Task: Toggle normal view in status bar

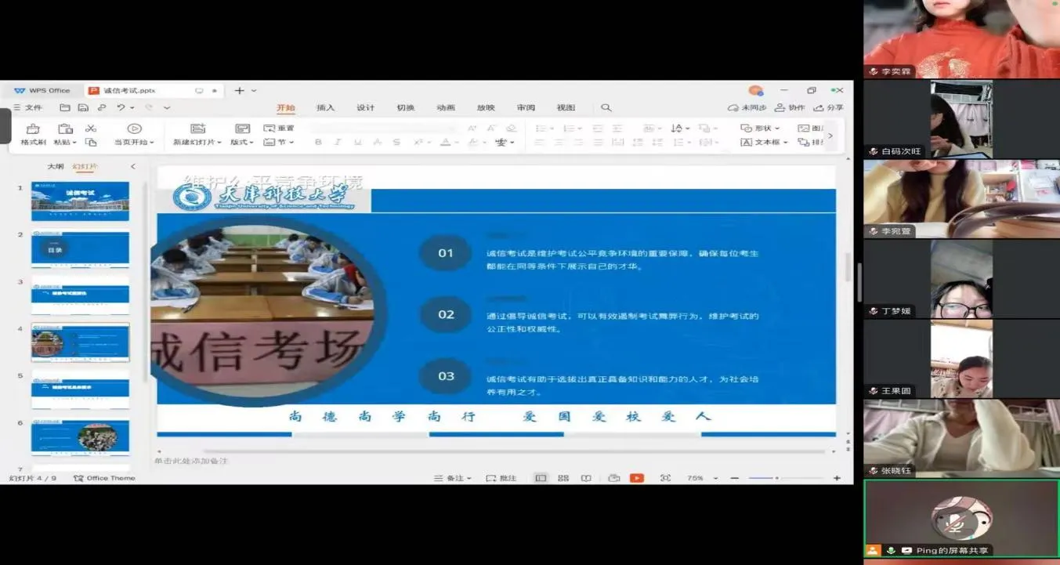Action: click(x=541, y=478)
